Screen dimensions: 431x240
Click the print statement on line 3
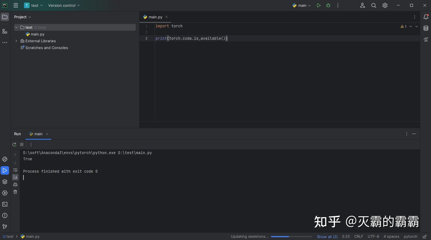(x=191, y=38)
